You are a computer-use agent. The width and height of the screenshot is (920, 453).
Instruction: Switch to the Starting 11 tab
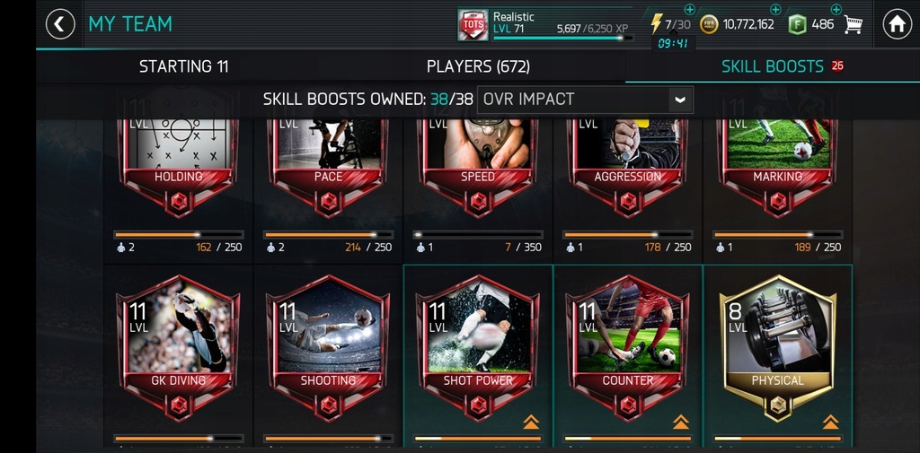coord(183,66)
